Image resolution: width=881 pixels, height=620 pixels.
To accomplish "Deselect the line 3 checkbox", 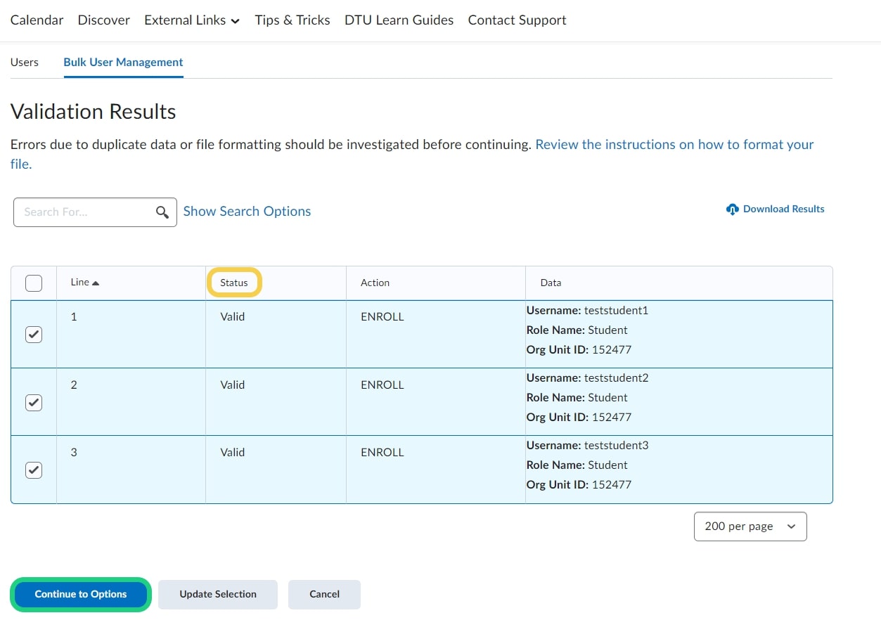I will (x=34, y=470).
